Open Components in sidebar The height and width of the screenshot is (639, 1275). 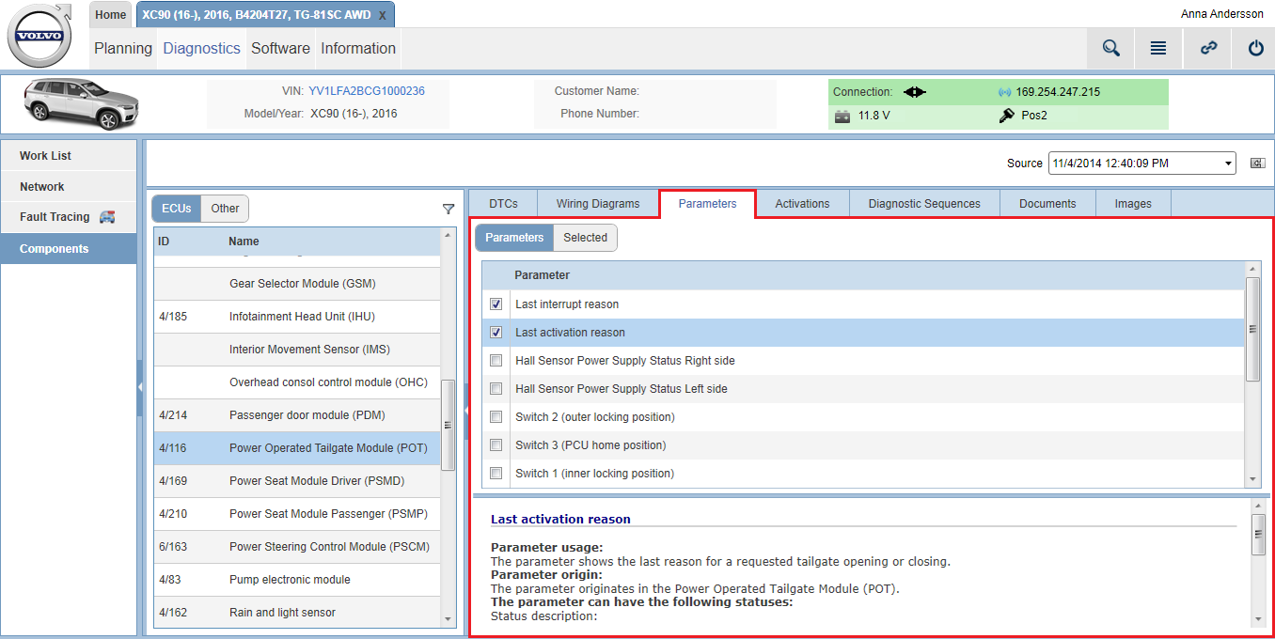pyautogui.click(x=69, y=249)
